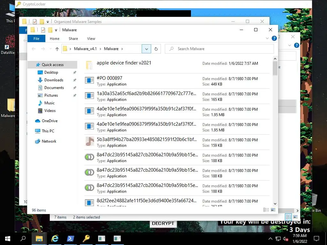Switch to details view in Organized Malware Samples window

[288, 217]
